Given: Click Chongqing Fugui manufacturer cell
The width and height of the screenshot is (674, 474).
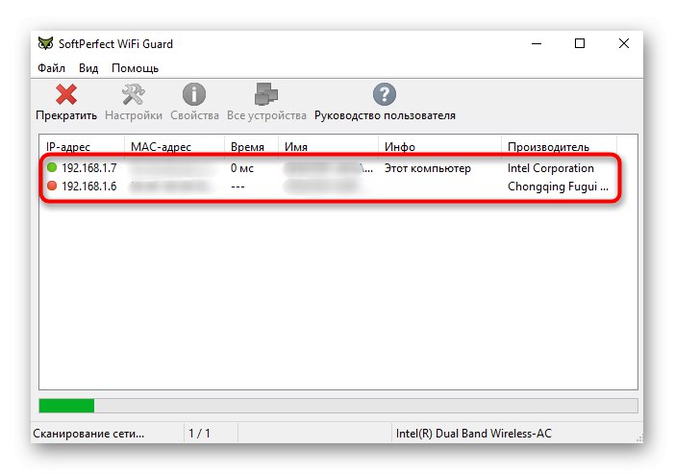Looking at the screenshot, I should [558, 187].
